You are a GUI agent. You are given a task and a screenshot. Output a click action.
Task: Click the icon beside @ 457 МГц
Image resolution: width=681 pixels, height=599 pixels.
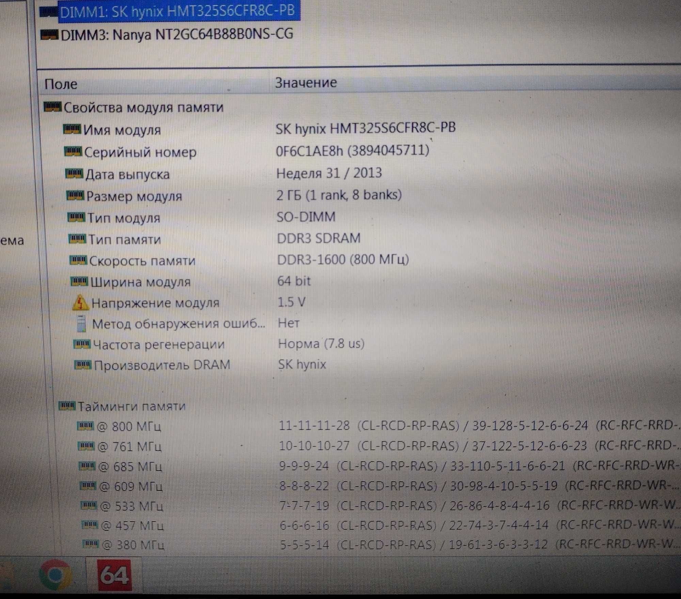click(90, 525)
